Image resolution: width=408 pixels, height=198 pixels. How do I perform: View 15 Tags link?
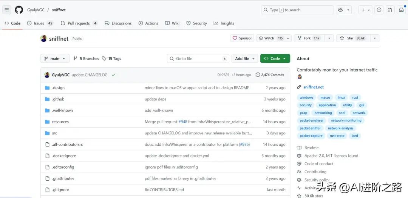click(x=111, y=59)
